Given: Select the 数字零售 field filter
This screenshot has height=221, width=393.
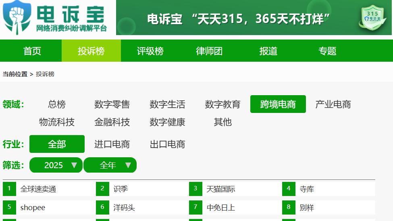Looking at the screenshot, I should [112, 104].
